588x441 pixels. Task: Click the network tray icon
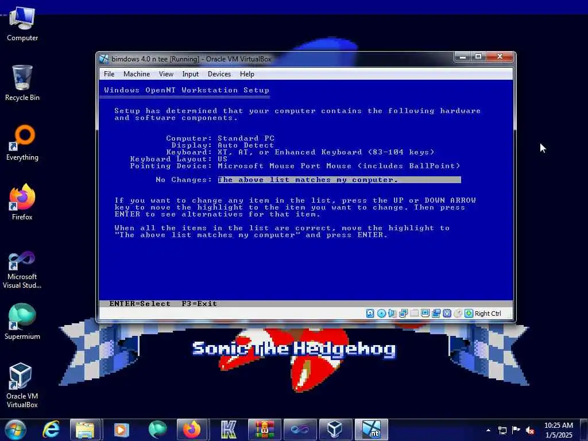(x=502, y=430)
